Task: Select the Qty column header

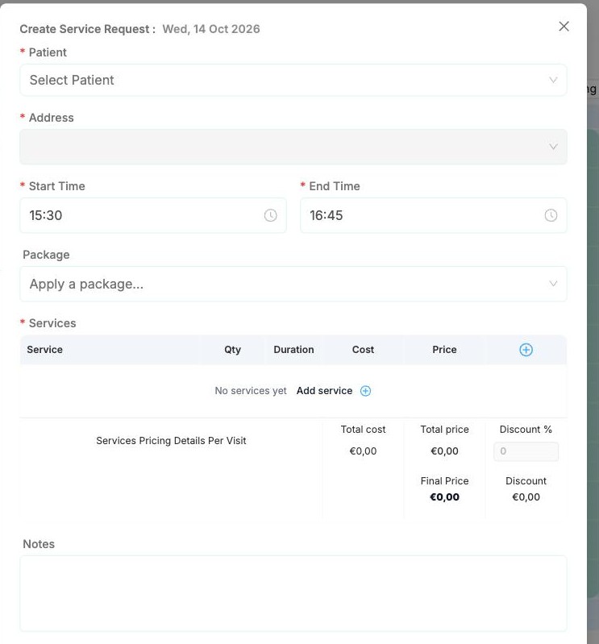Action: (x=232, y=350)
